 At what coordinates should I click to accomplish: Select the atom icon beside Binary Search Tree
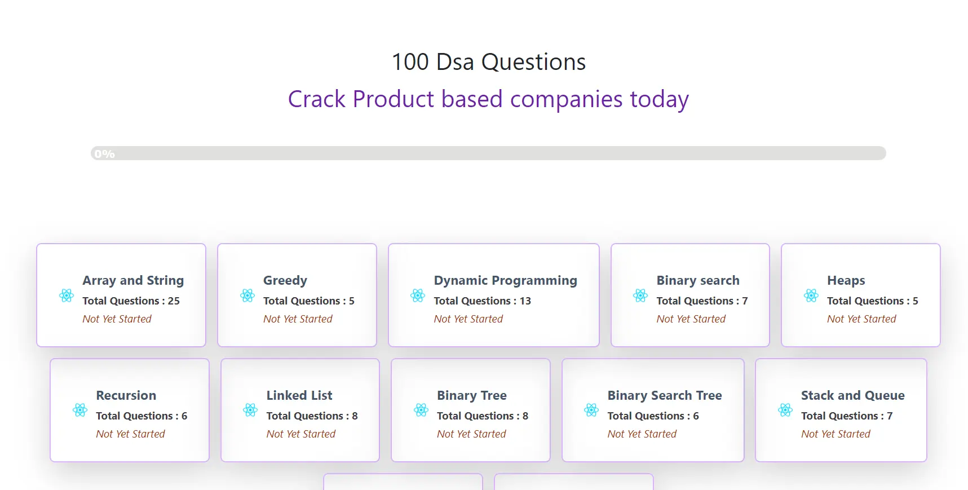pyautogui.click(x=591, y=410)
